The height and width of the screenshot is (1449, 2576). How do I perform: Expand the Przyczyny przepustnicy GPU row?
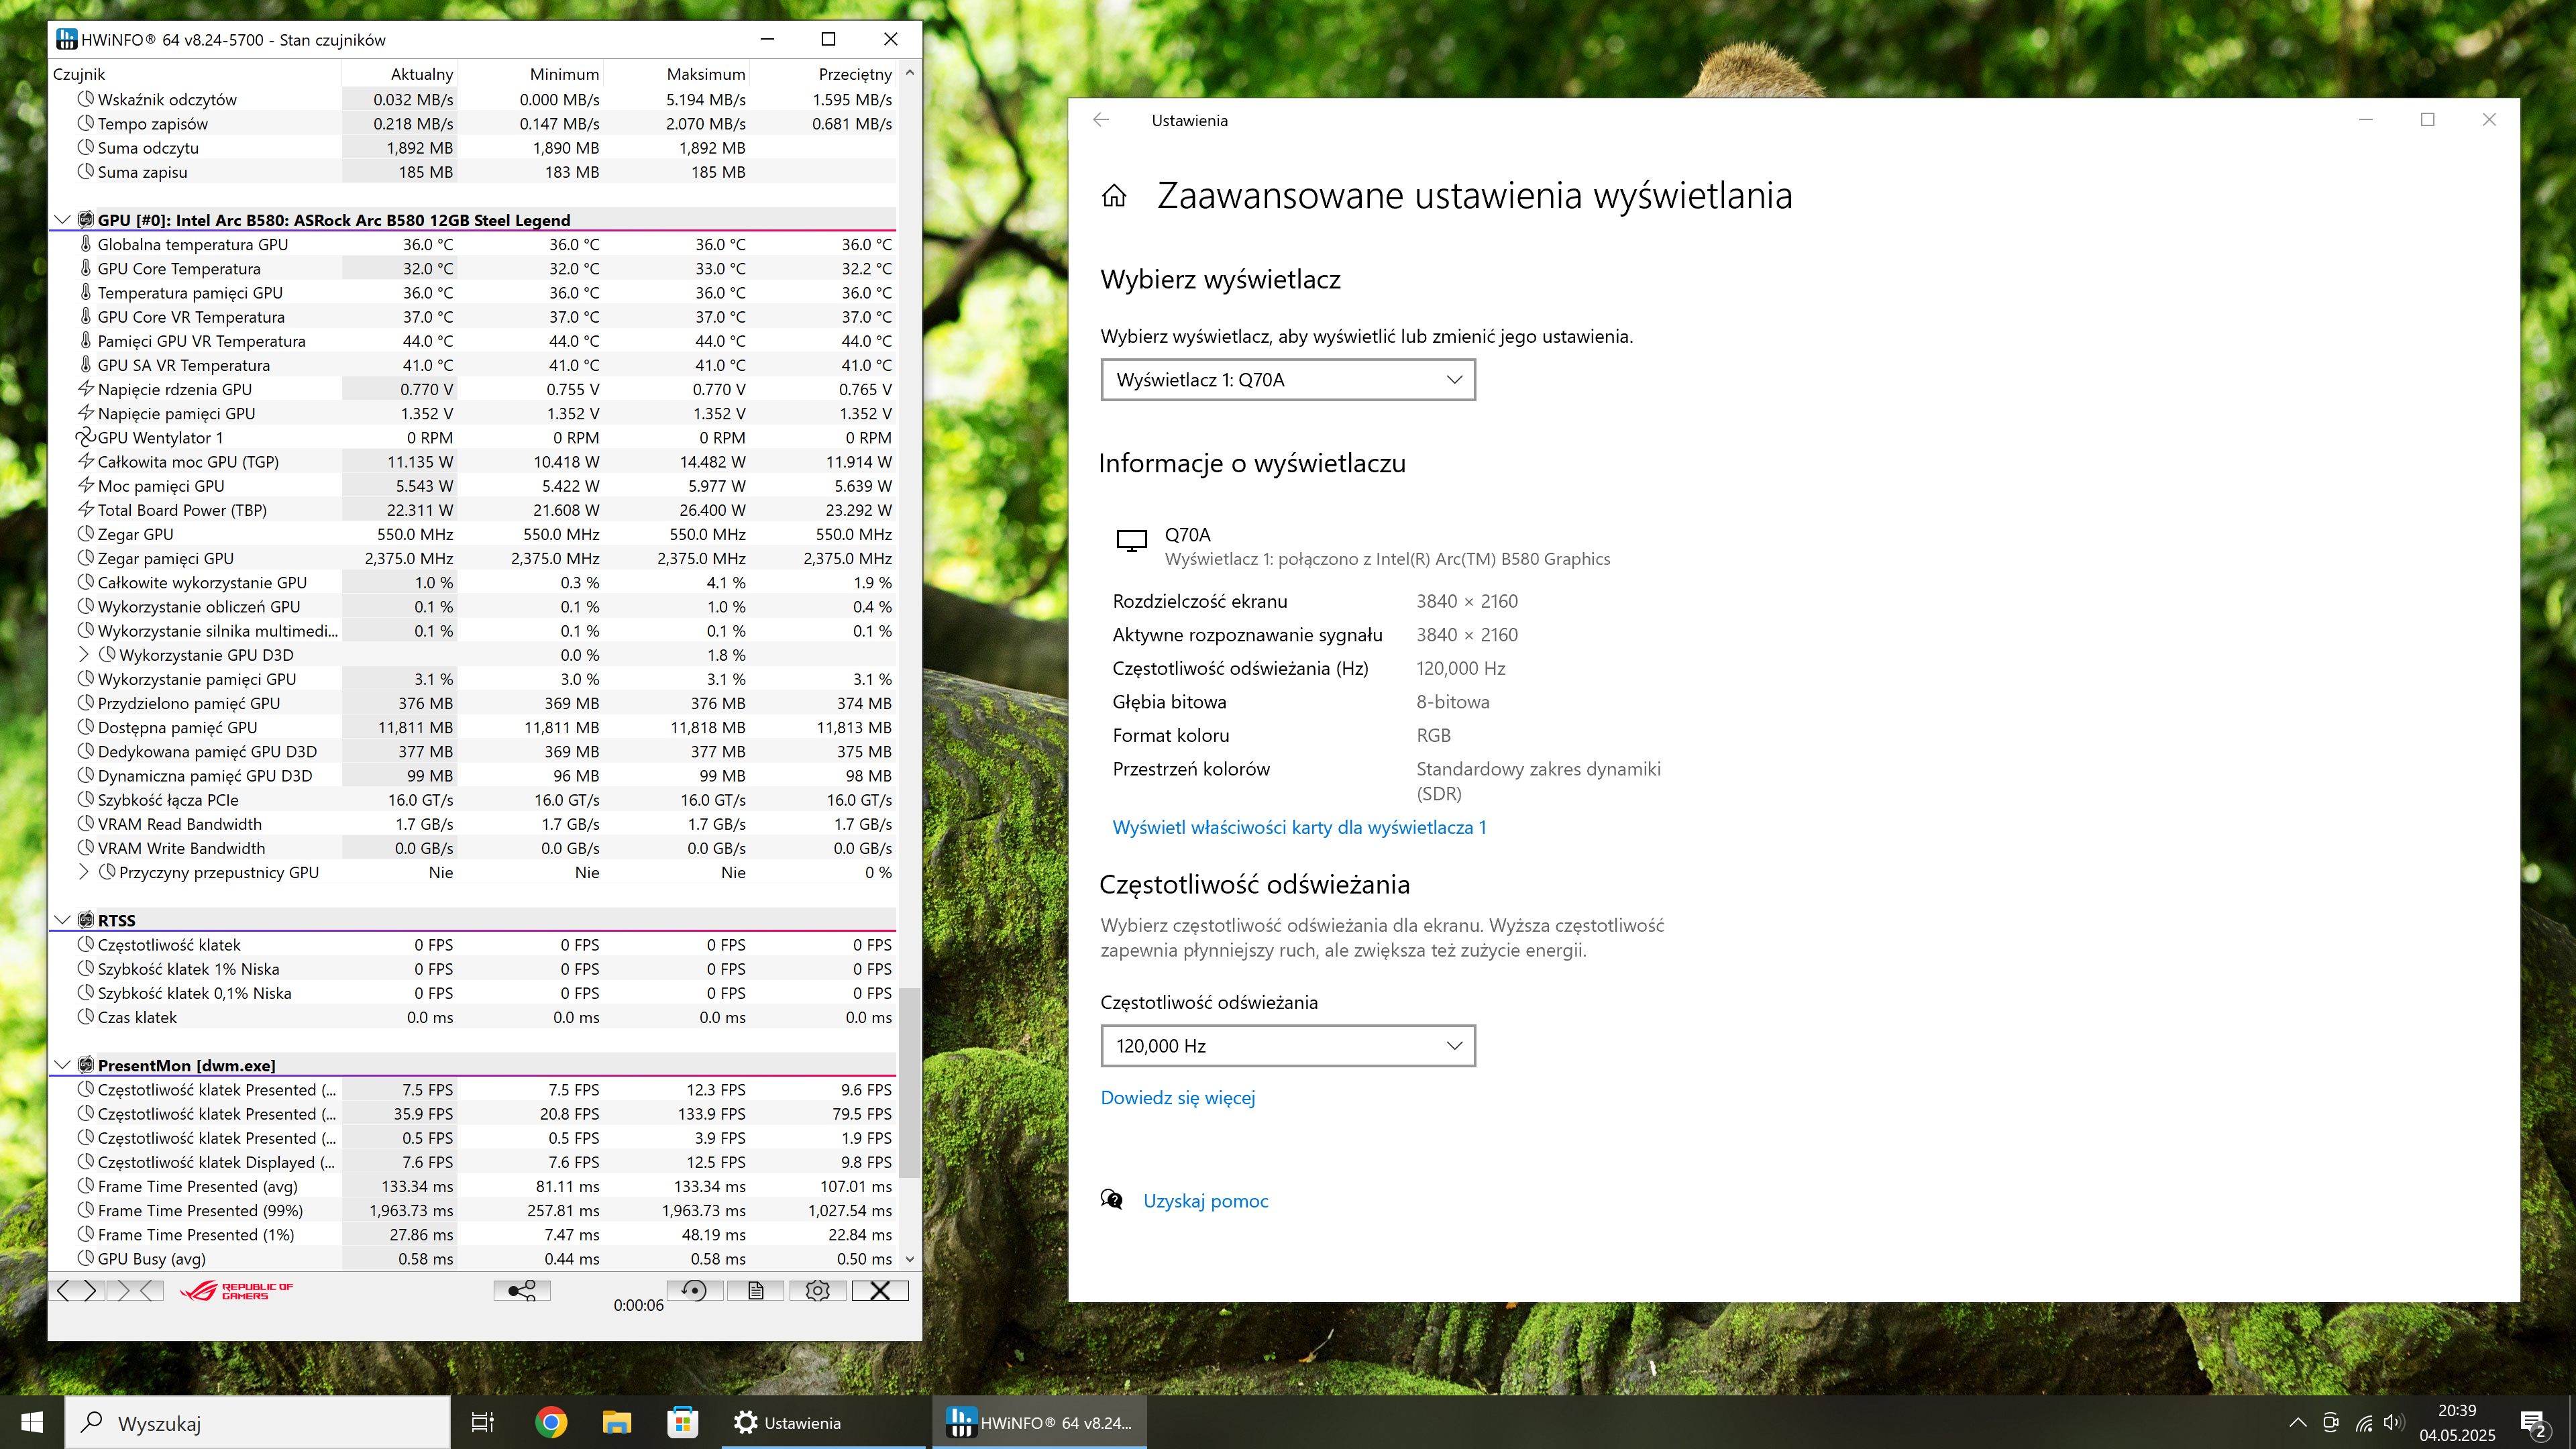84,872
